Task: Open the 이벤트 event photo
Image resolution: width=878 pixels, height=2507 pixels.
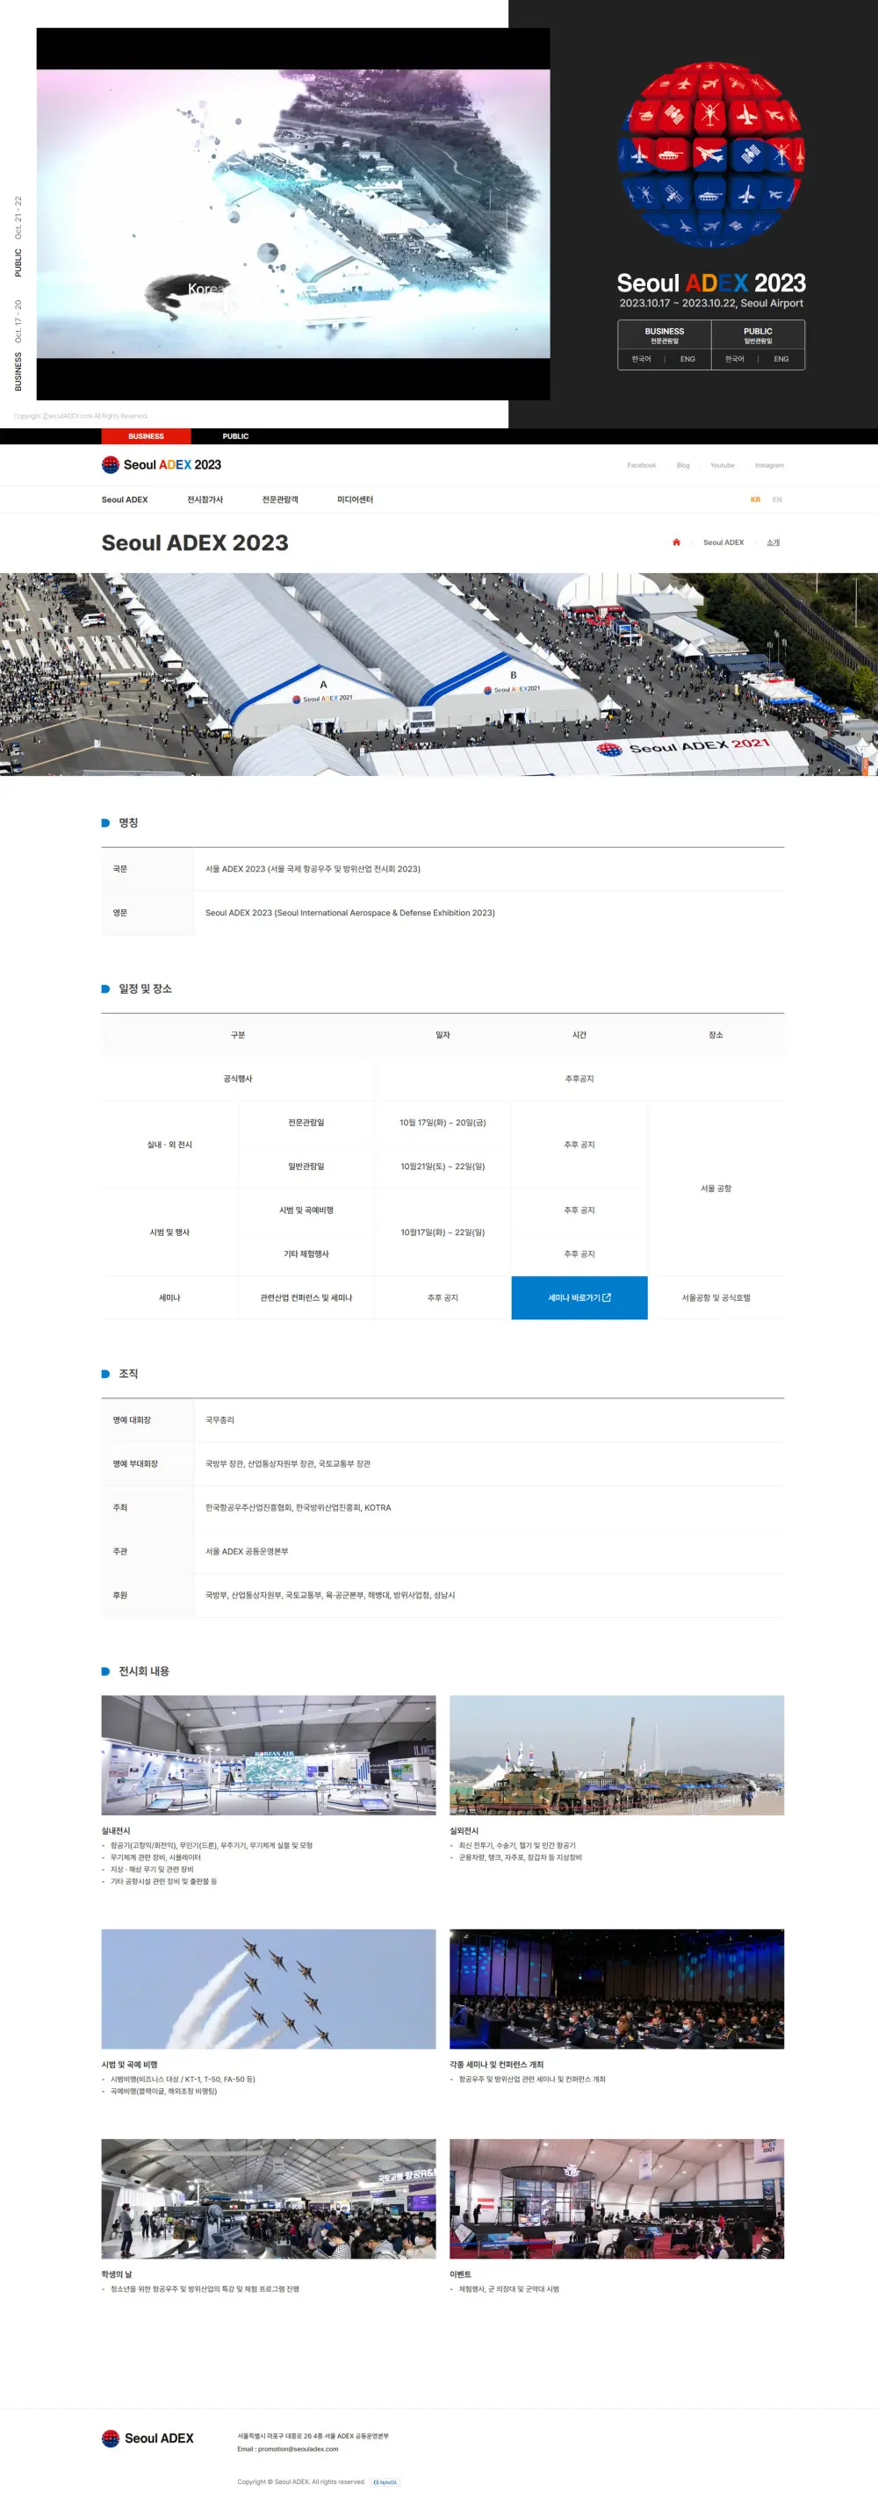Action: pyautogui.click(x=616, y=2199)
